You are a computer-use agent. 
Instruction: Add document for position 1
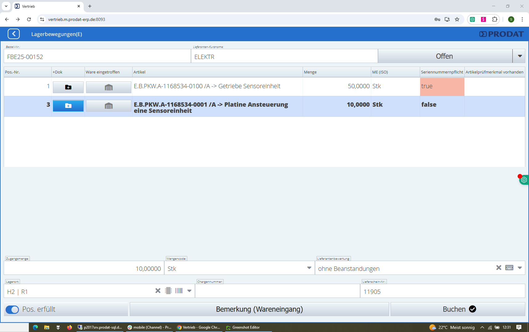[68, 87]
